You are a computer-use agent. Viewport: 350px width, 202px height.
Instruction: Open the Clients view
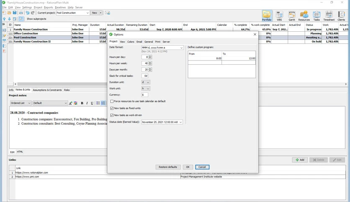click(x=341, y=15)
